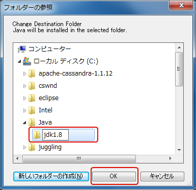
Task: Click the cswnd folder icon
Action: pyautogui.click(x=32, y=86)
